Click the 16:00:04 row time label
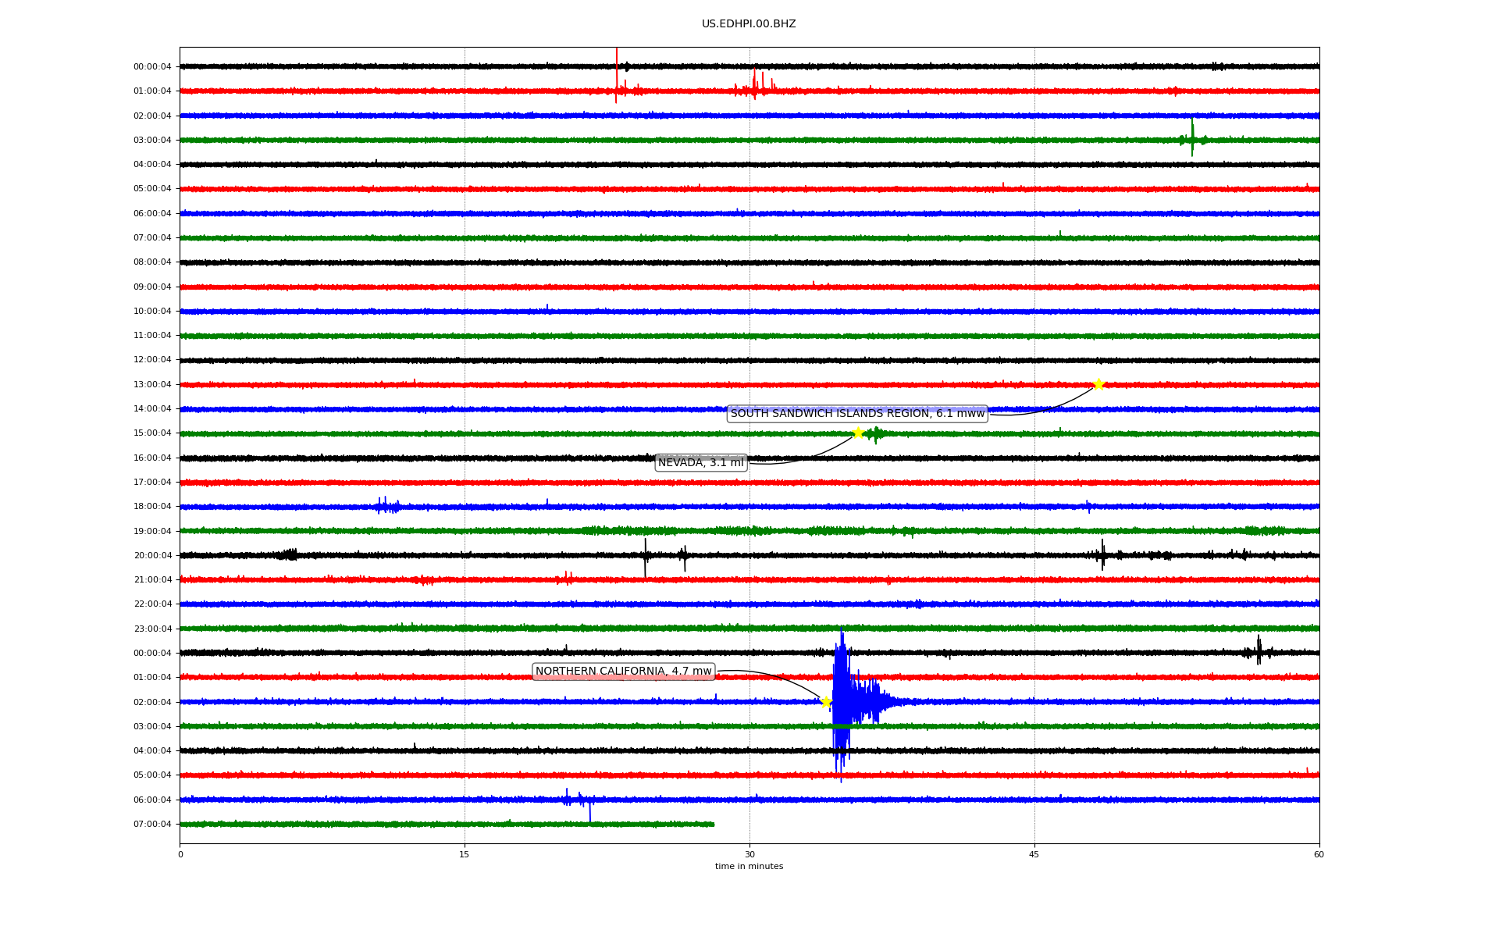 click(152, 458)
